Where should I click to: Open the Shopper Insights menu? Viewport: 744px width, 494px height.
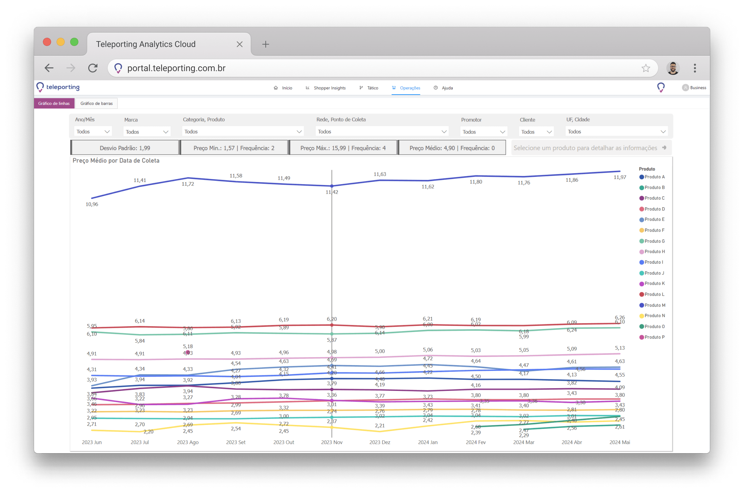click(329, 88)
